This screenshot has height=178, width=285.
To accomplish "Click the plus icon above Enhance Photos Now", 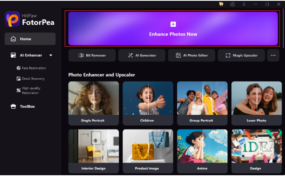I will pyautogui.click(x=173, y=24).
